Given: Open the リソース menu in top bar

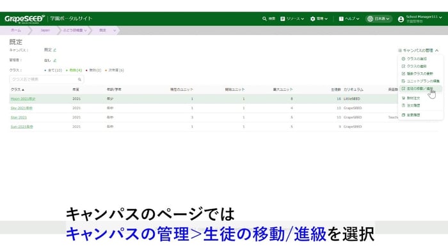Looking at the screenshot, I should (x=292, y=19).
